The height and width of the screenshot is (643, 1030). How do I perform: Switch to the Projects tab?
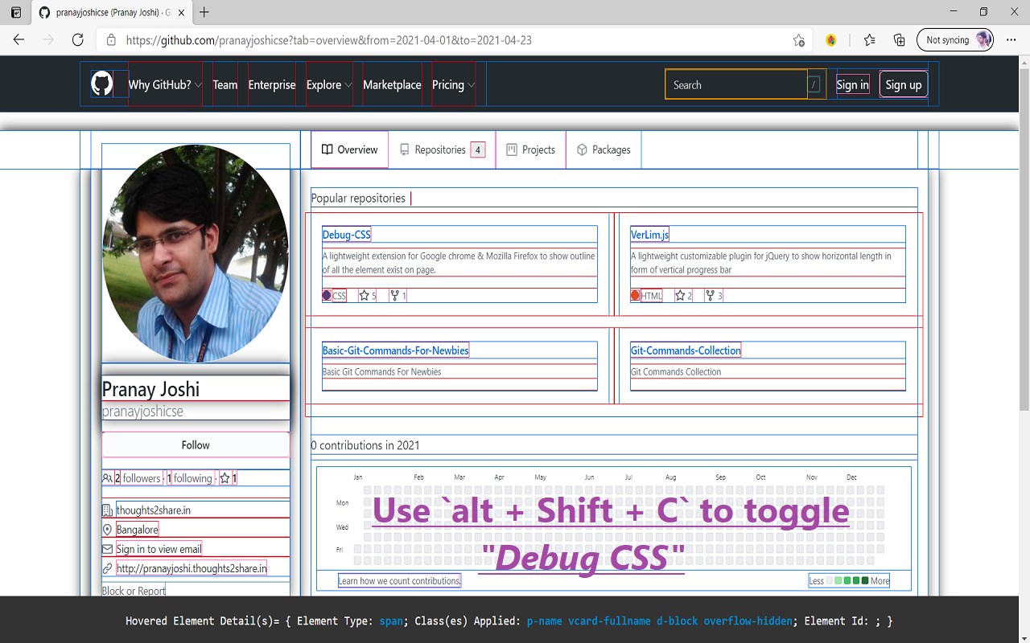pos(530,149)
